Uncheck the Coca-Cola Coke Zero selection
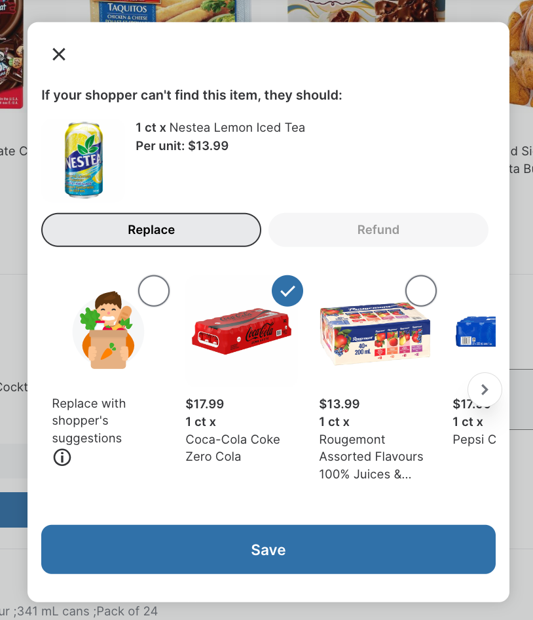Image resolution: width=533 pixels, height=620 pixels. [287, 290]
